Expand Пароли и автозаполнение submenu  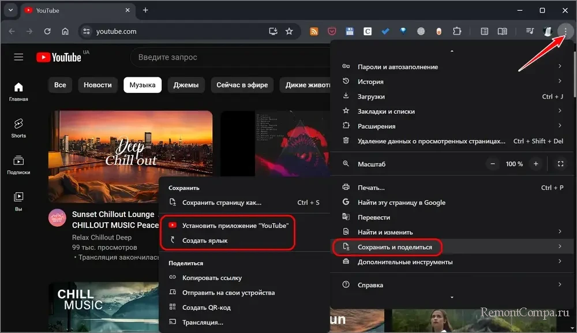[452, 66]
